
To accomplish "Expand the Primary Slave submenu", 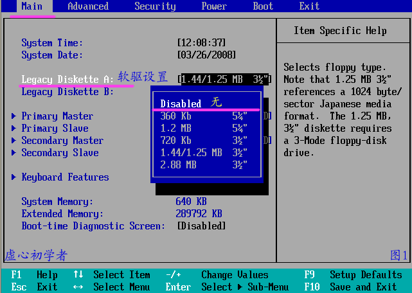I will coord(55,129).
